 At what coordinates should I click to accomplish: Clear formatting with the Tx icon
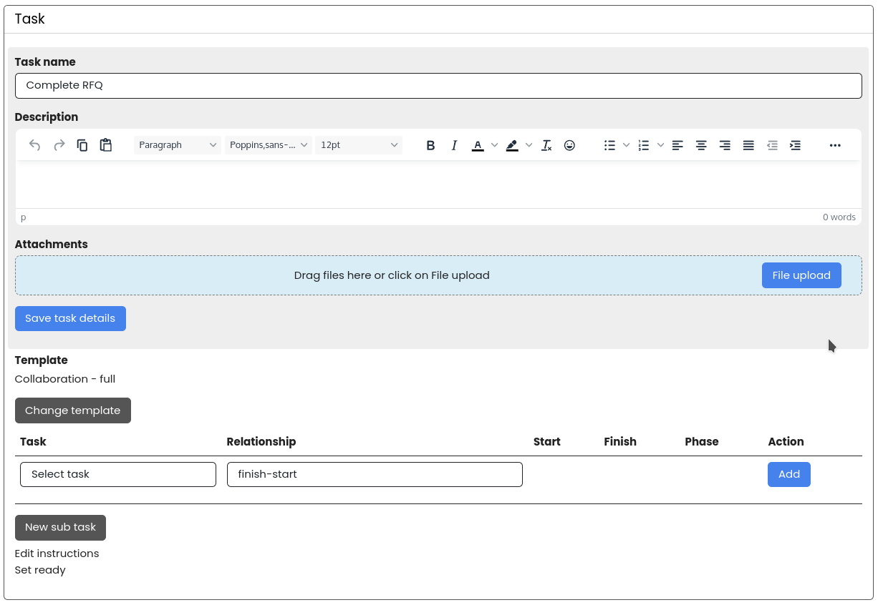click(546, 145)
